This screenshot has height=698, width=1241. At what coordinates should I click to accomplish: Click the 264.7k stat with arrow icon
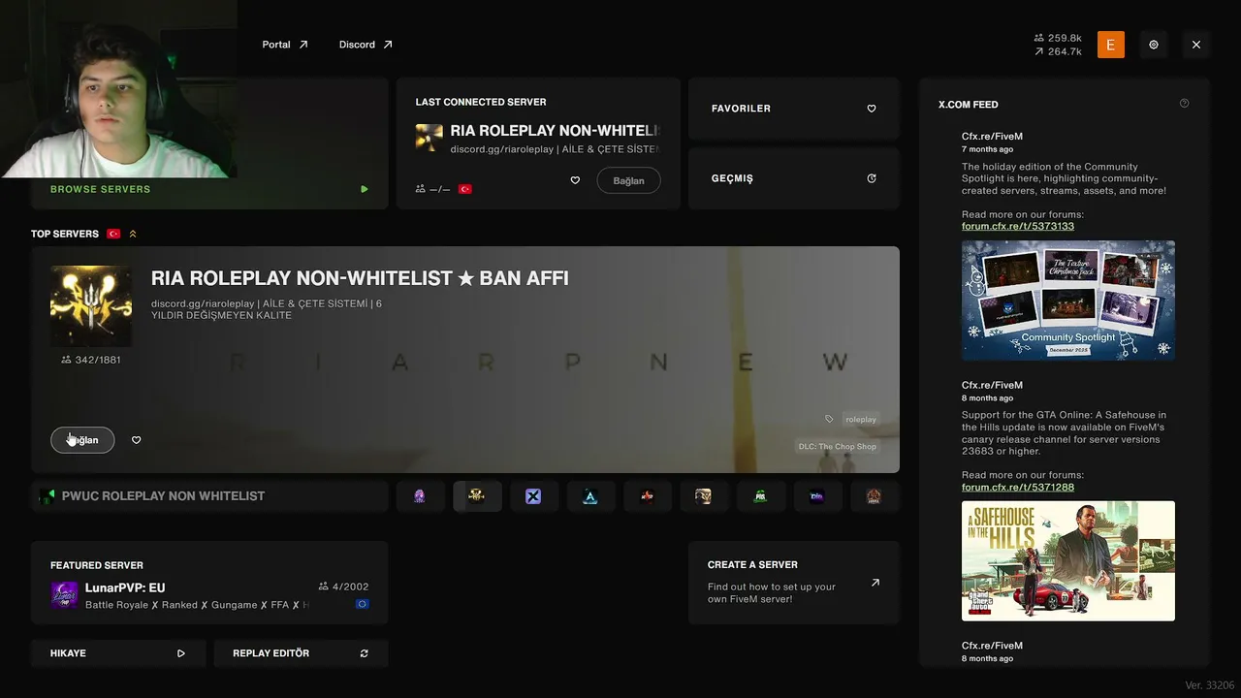pyautogui.click(x=1058, y=51)
